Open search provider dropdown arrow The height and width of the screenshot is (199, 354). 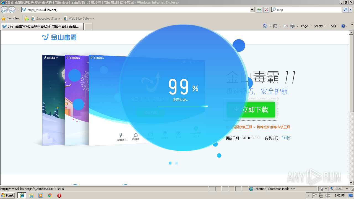point(351,10)
